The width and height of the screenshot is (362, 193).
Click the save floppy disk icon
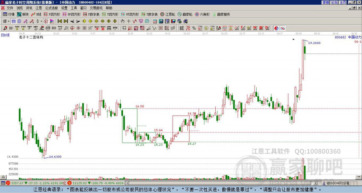pos(173,21)
